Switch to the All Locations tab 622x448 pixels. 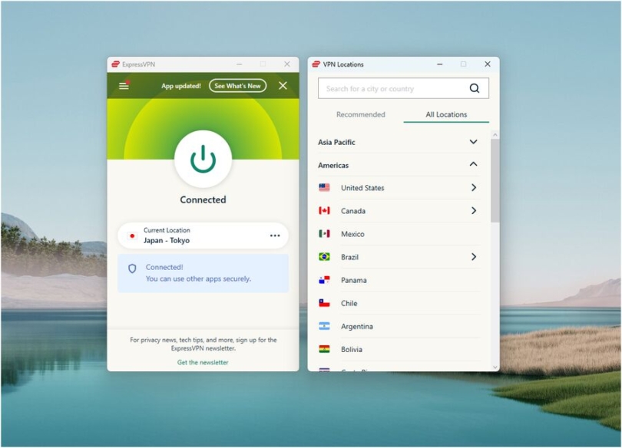(x=445, y=114)
